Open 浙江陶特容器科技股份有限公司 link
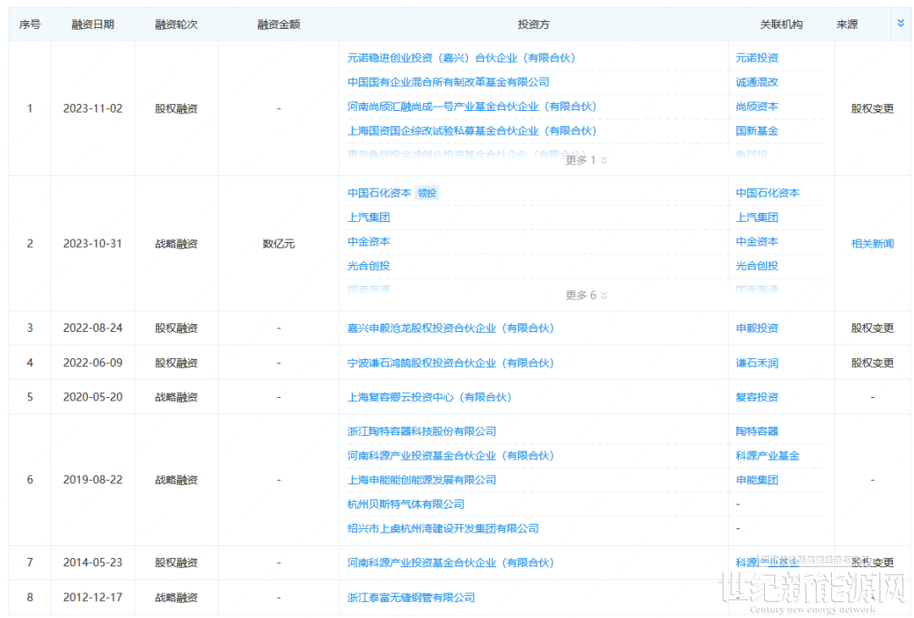 point(421,432)
